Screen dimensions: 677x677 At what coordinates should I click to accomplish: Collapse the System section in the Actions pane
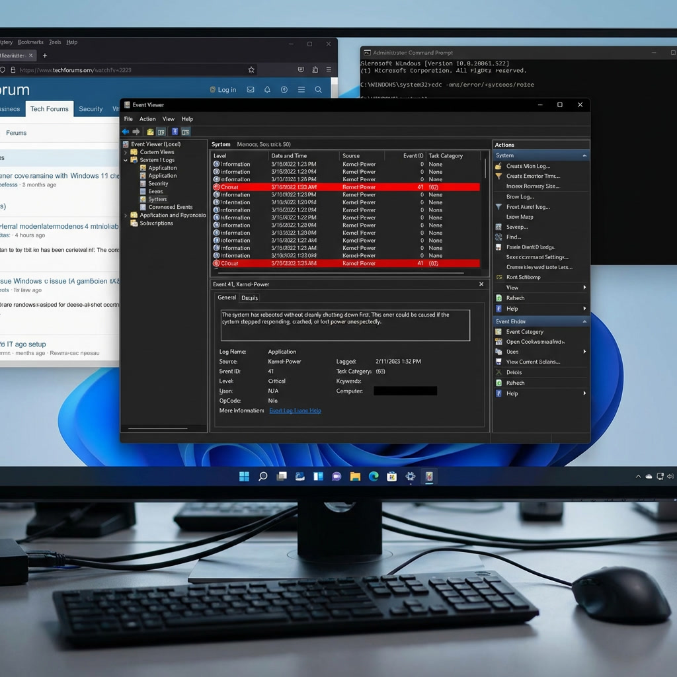(583, 155)
